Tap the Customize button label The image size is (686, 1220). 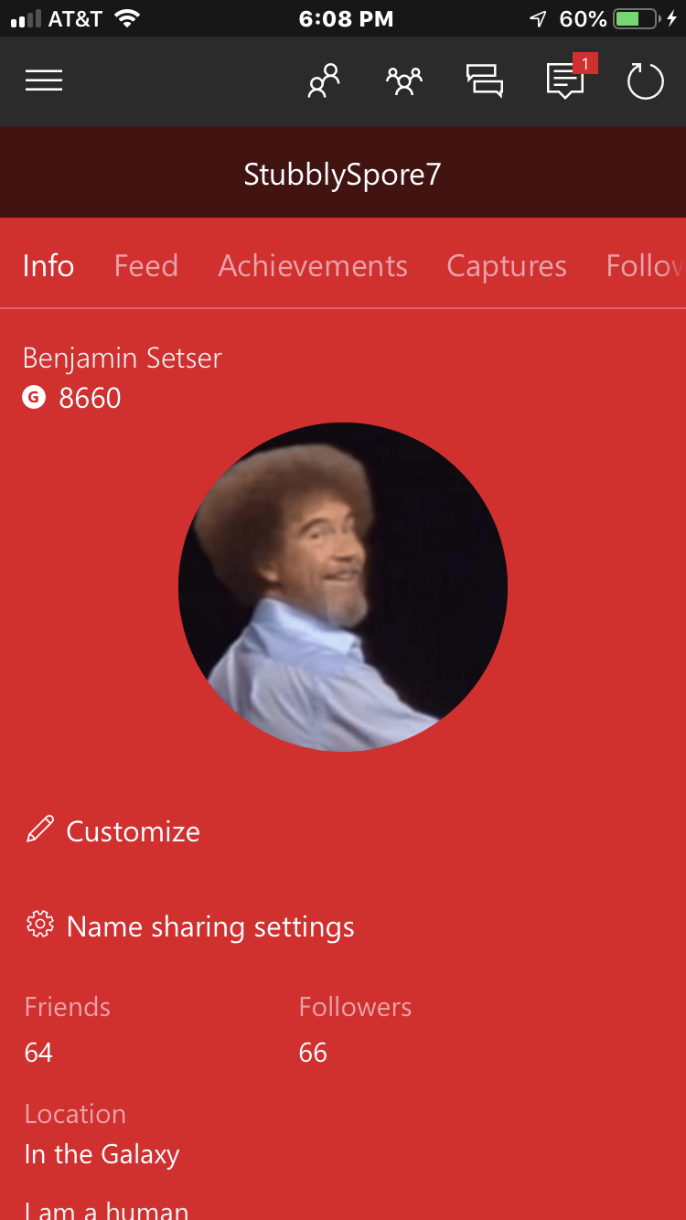point(134,830)
